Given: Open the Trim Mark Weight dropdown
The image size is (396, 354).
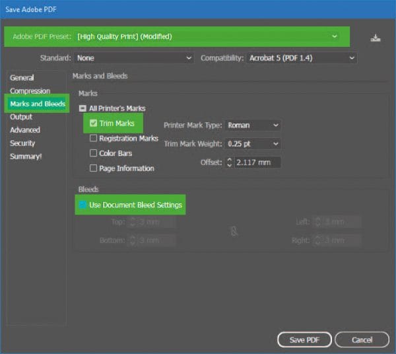Looking at the screenshot, I should point(253,143).
